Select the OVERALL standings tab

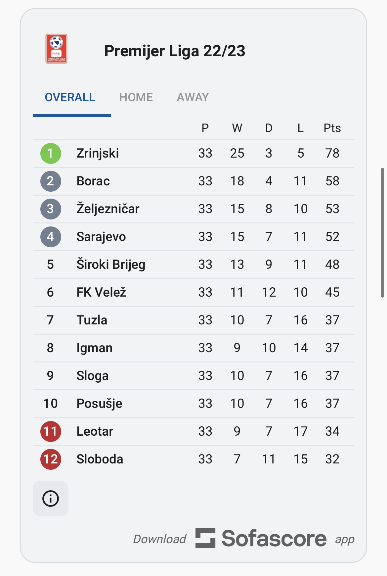(70, 97)
